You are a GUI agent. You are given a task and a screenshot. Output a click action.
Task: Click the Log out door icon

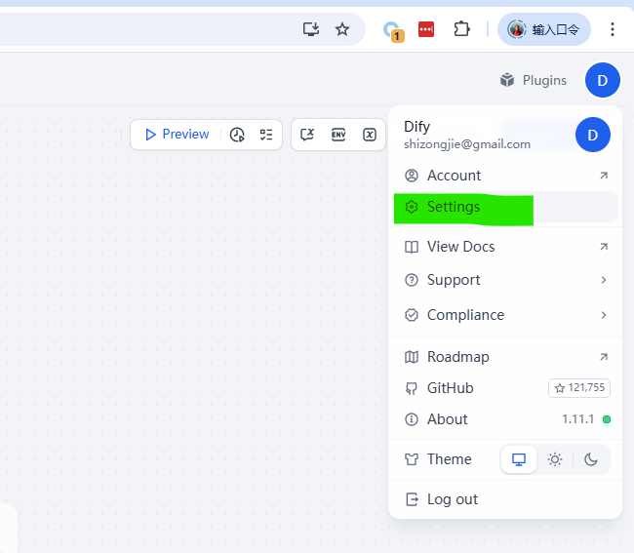412,499
